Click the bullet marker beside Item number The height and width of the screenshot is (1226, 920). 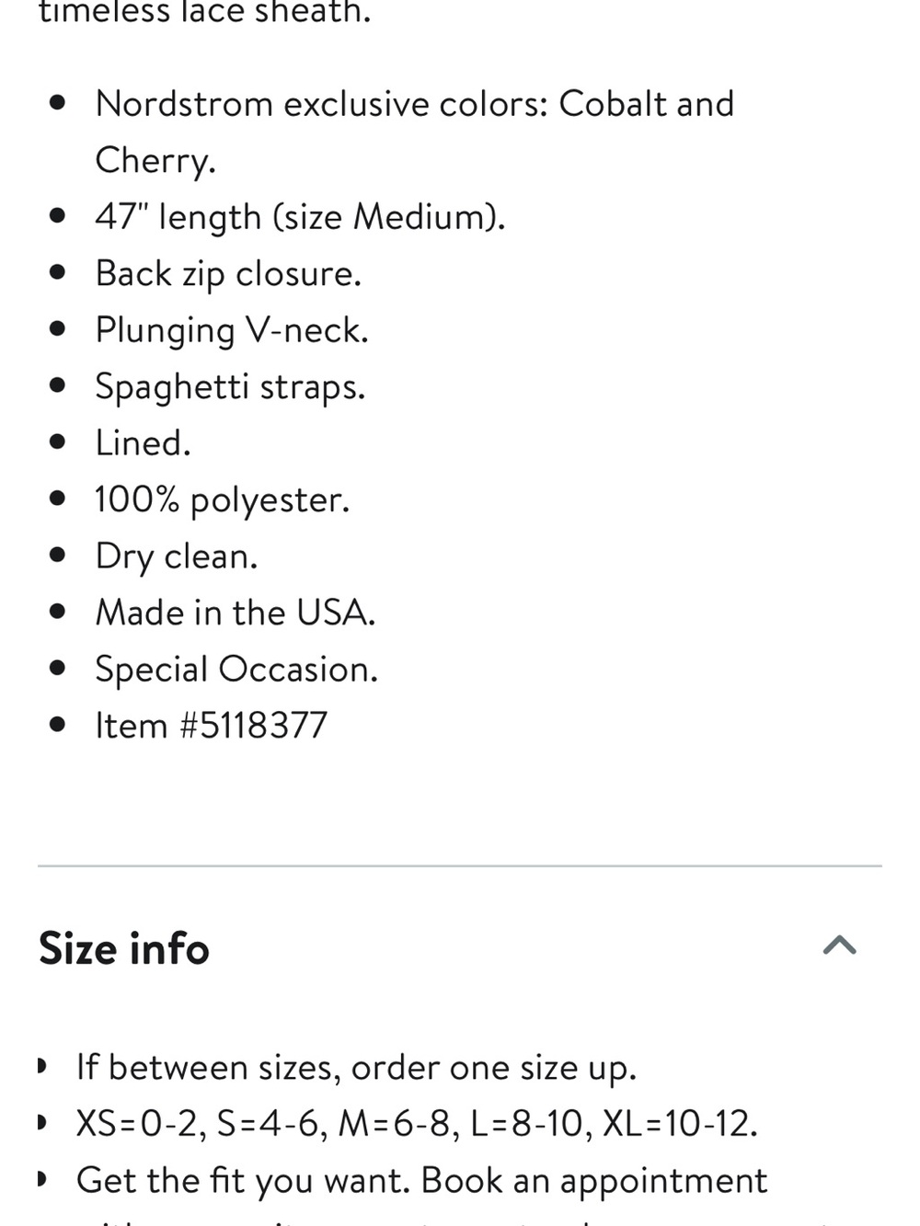pos(57,726)
